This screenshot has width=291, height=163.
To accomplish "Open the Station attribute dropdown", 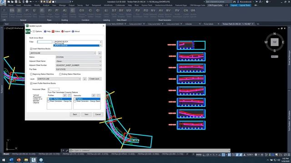I will (79, 57).
